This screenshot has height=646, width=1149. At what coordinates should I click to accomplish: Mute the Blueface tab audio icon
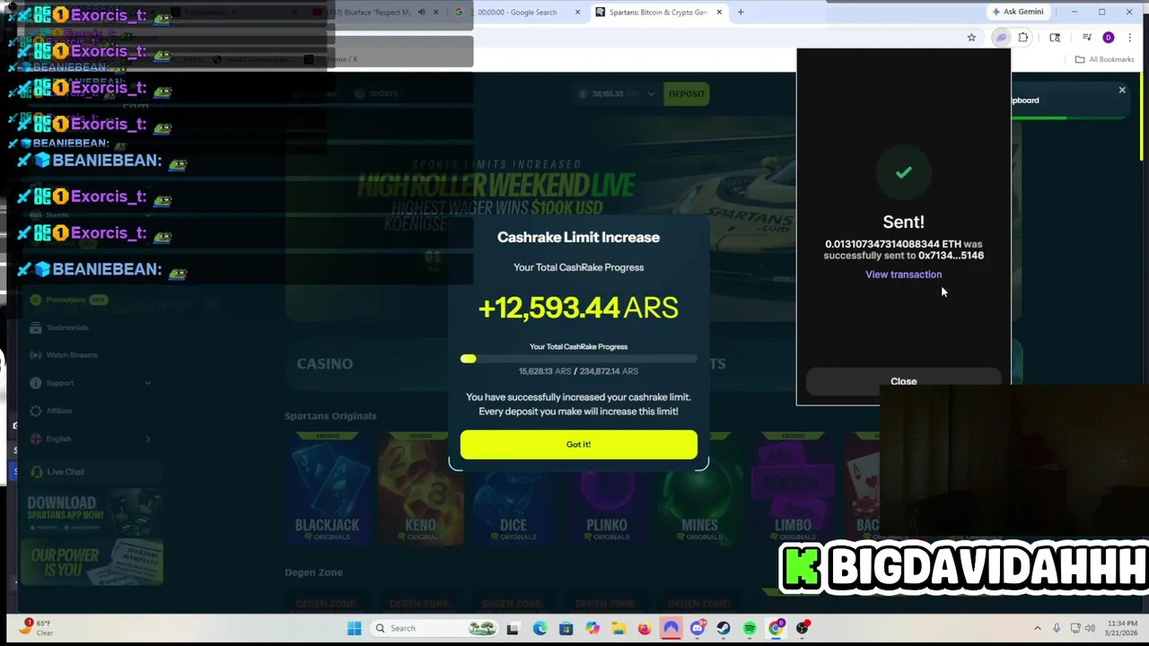pos(421,13)
